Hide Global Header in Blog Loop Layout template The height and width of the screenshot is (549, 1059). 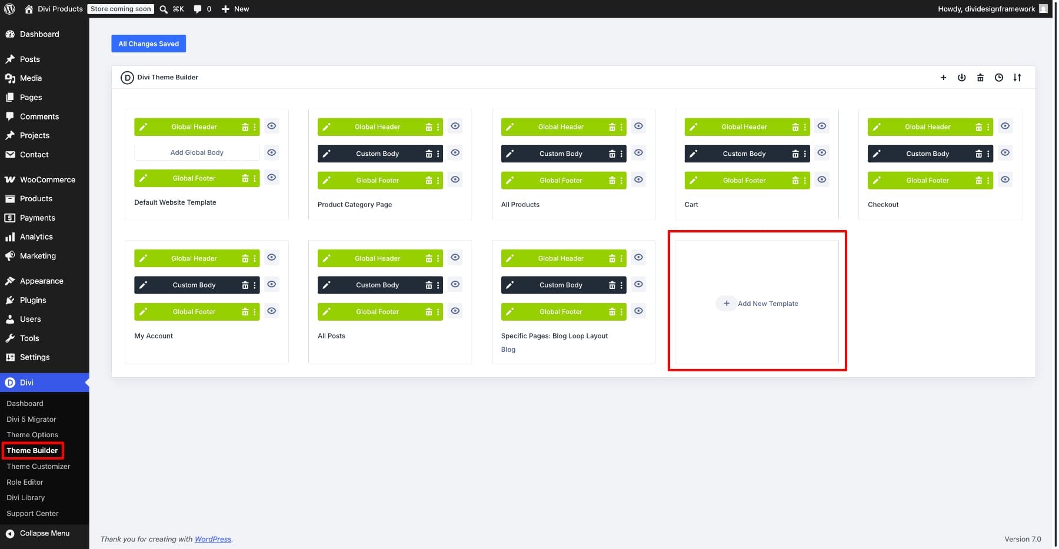pyautogui.click(x=639, y=257)
